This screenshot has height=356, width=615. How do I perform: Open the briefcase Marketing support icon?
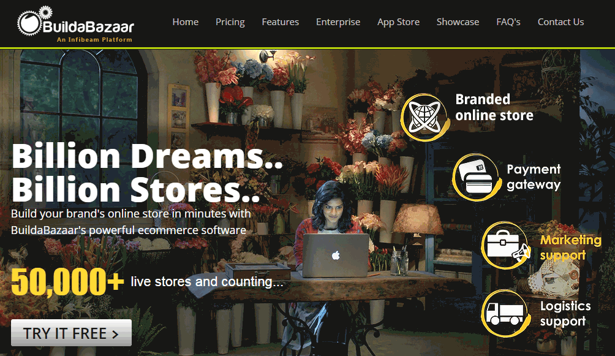[506, 245]
